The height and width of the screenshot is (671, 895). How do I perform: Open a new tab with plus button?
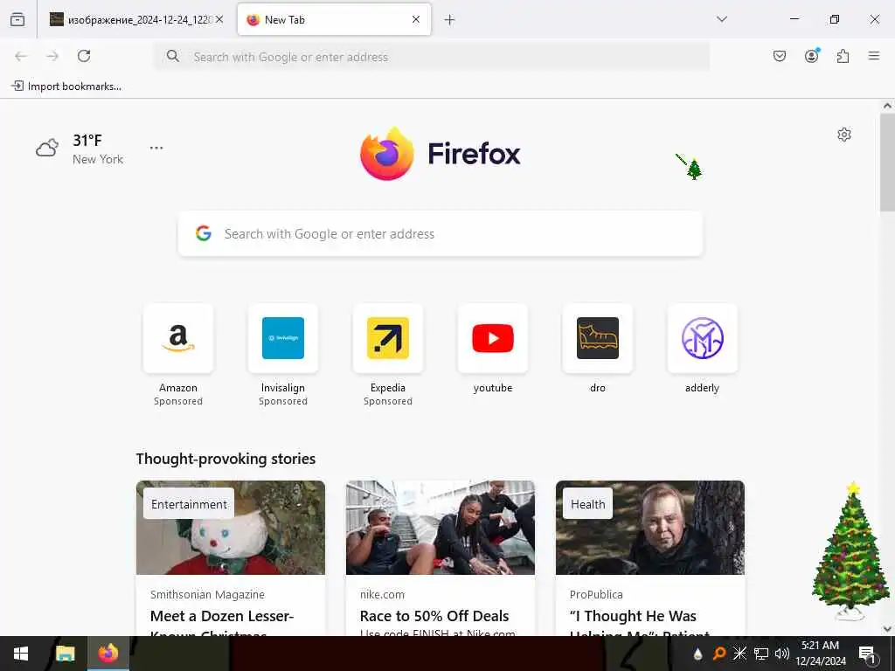point(450,20)
